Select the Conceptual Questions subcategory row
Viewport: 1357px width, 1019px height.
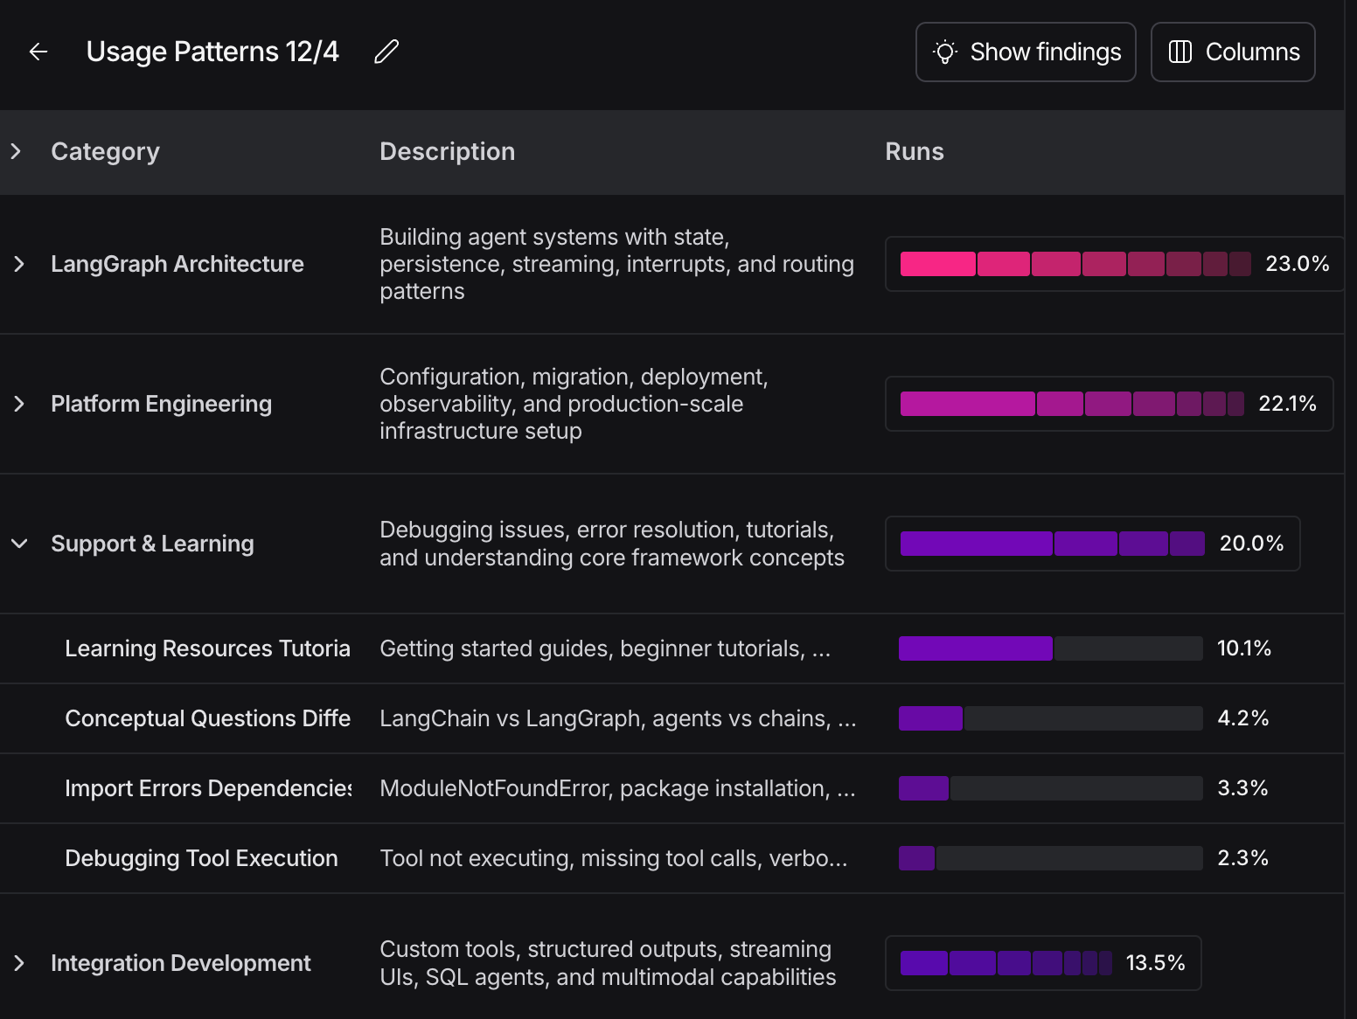[x=207, y=718]
